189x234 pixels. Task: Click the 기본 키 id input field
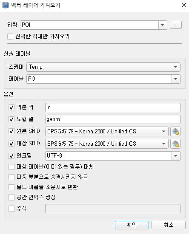(x=113, y=107)
